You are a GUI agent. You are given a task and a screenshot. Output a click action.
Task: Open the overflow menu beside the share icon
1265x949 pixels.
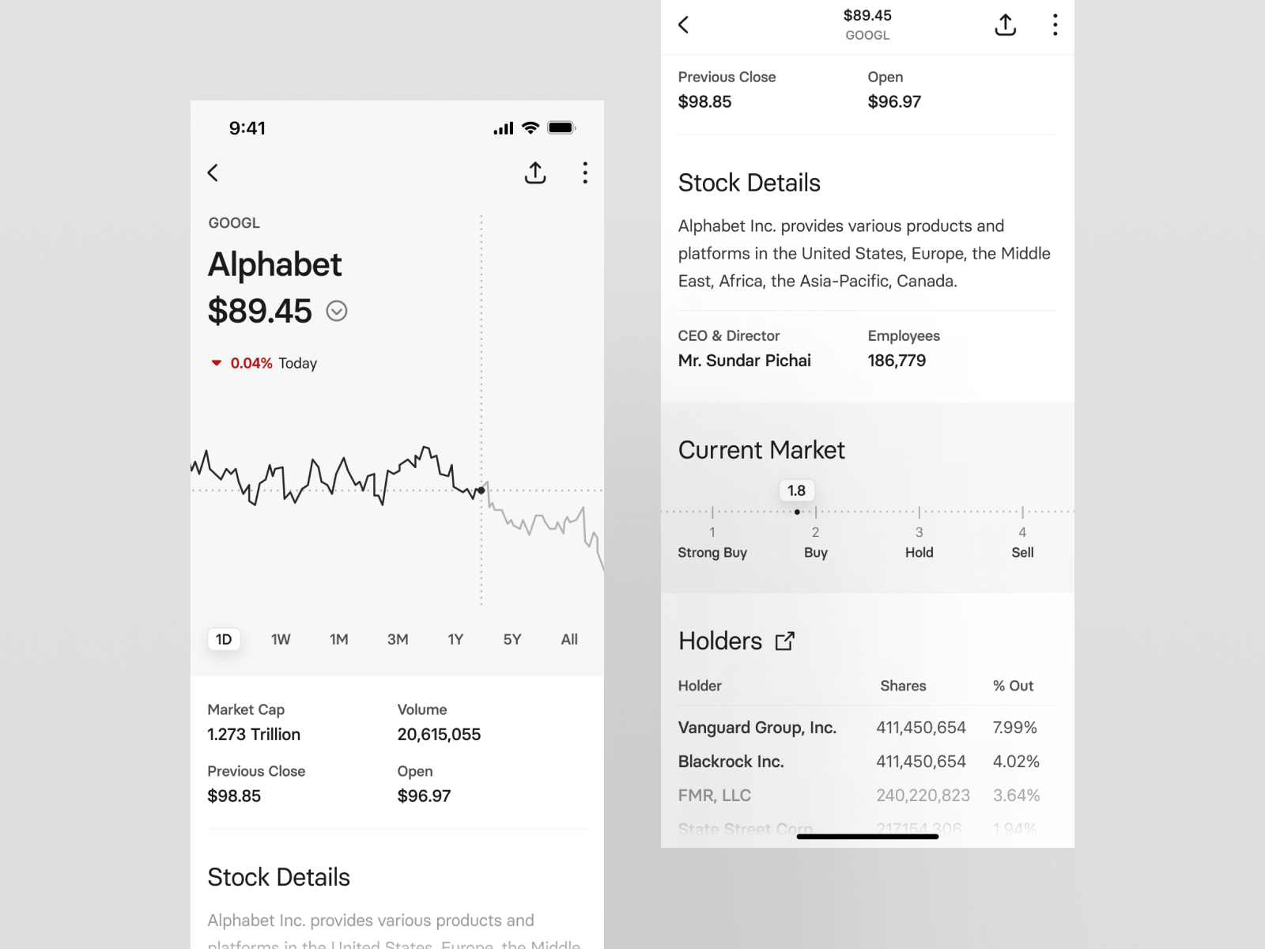point(1055,25)
